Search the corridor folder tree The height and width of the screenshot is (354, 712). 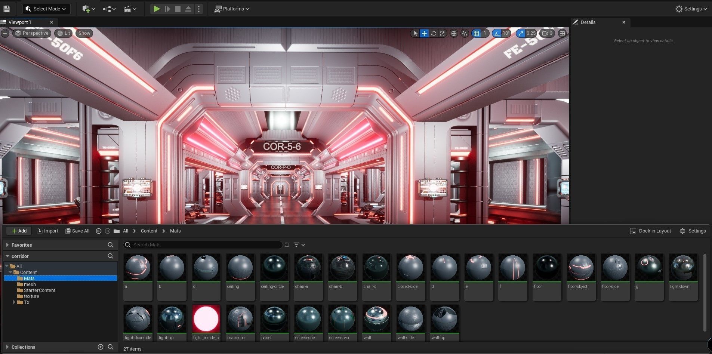[x=110, y=256]
